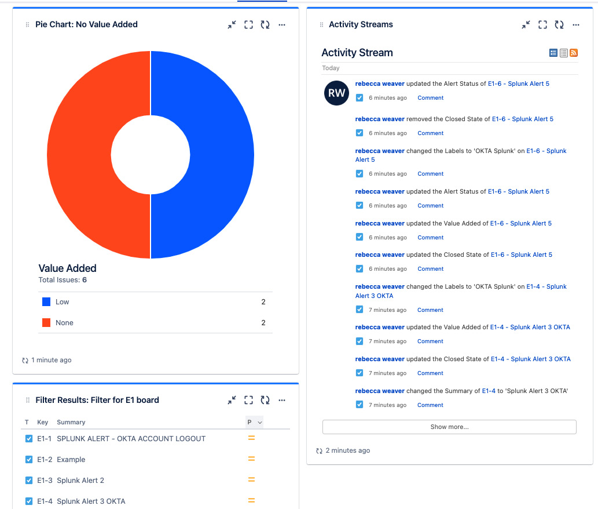Open 'Splunk Alert 3 OKTA' issue in filter results
Screen dimensions: 598x509
coord(91,501)
